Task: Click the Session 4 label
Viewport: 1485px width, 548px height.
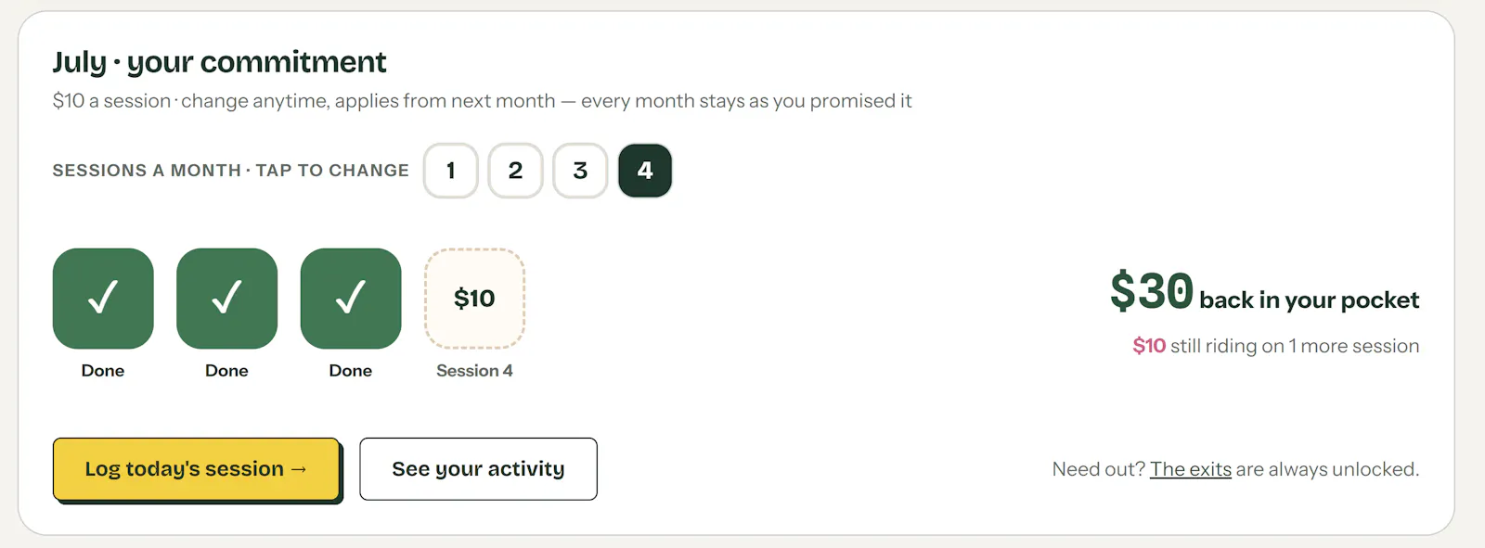Action: 474,371
